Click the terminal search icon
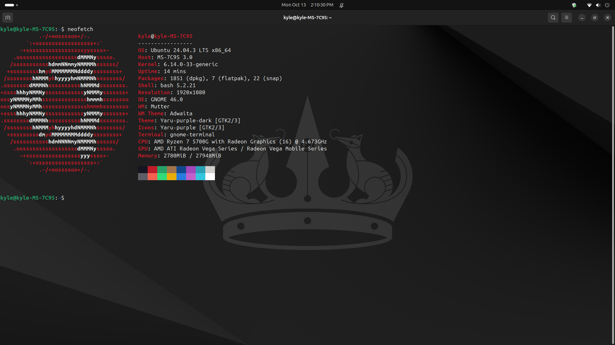The width and height of the screenshot is (615, 345). tap(553, 18)
